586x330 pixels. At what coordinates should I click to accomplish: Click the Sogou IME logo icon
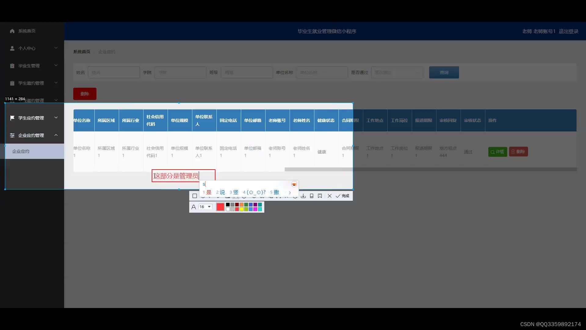[x=294, y=184]
